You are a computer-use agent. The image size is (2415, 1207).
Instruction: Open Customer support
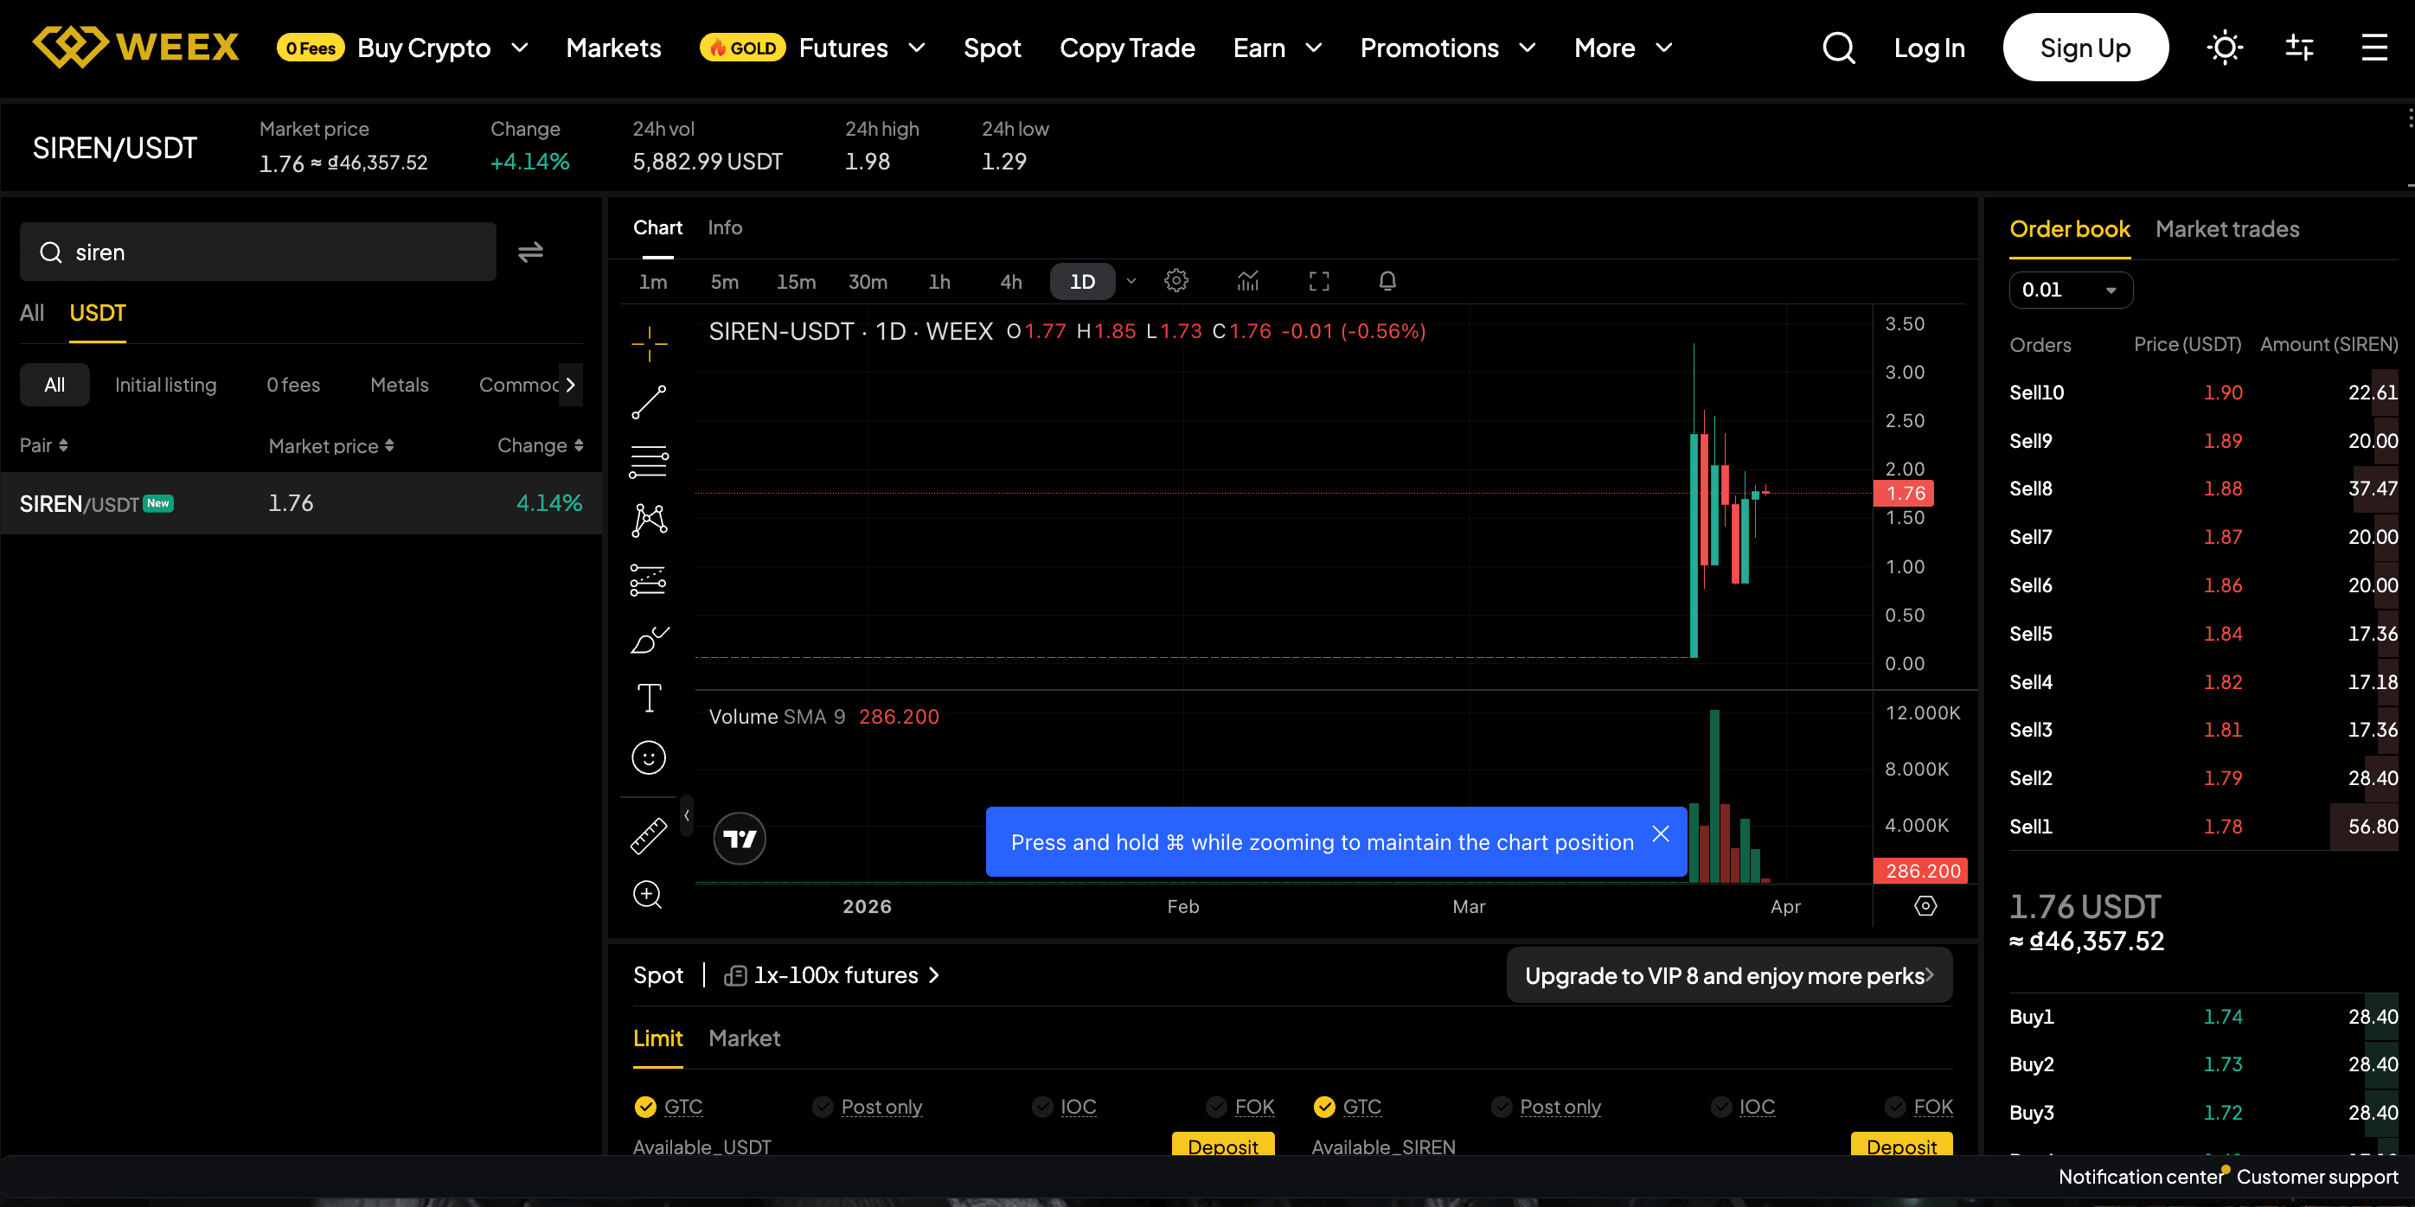[x=2316, y=1177]
